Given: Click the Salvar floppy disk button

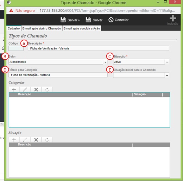Looking at the screenshot, I should [94, 20].
